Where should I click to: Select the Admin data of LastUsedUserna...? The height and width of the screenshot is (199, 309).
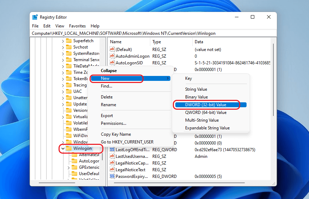pos(201,156)
